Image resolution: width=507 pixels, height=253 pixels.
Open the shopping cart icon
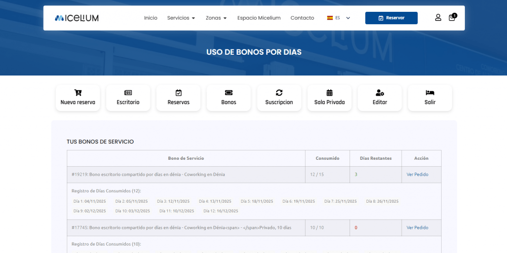452,18
